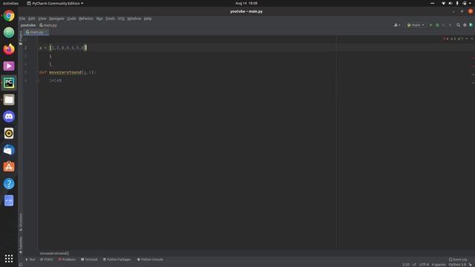475x267 pixels.
Task: Open the Help icon in the dock
Action: click(x=9, y=183)
